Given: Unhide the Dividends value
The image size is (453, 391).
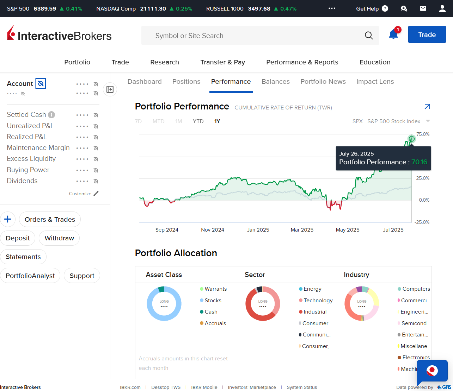Looking at the screenshot, I should 96,181.
